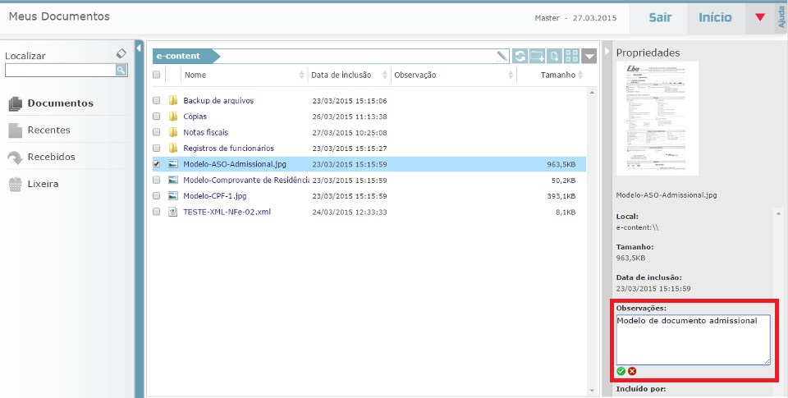
Task: Sort by the Tamanho column arrows
Action: point(580,75)
